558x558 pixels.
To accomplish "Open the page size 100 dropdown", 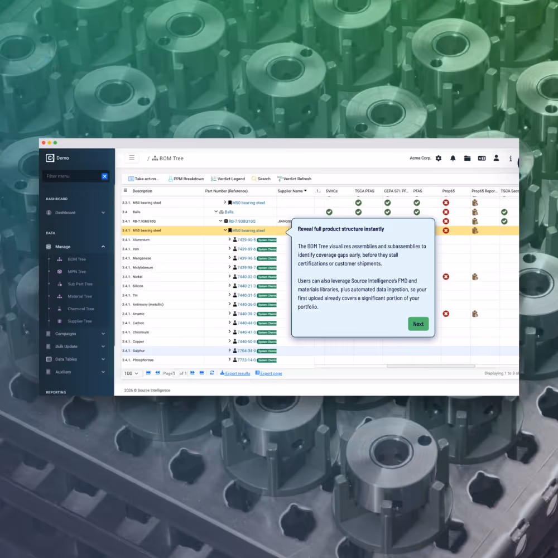I will point(131,373).
